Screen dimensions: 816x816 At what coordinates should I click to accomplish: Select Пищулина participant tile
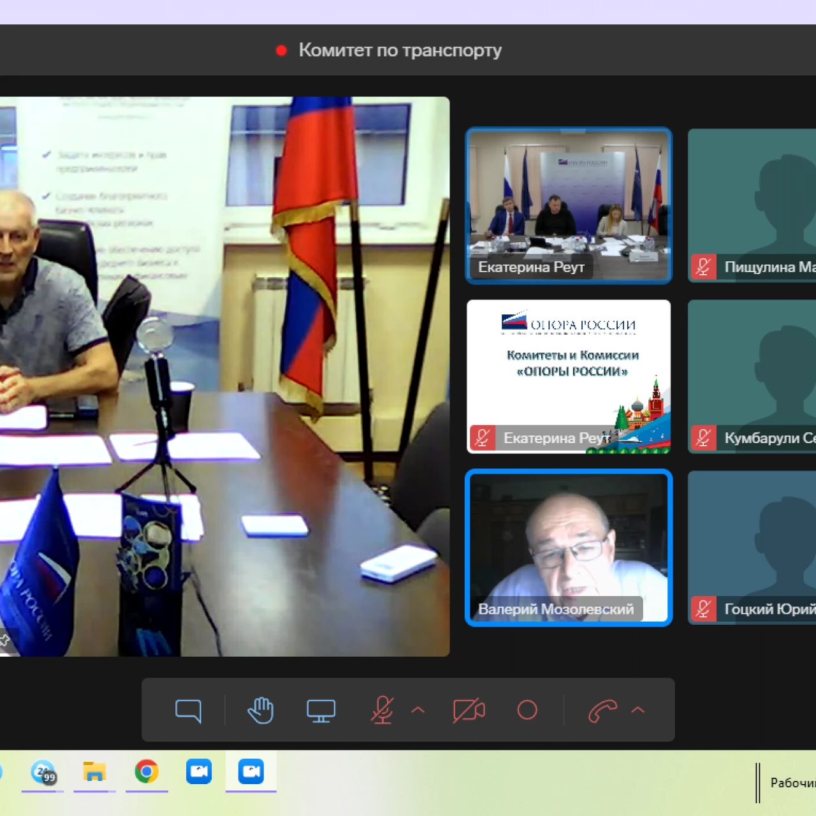pos(752,205)
